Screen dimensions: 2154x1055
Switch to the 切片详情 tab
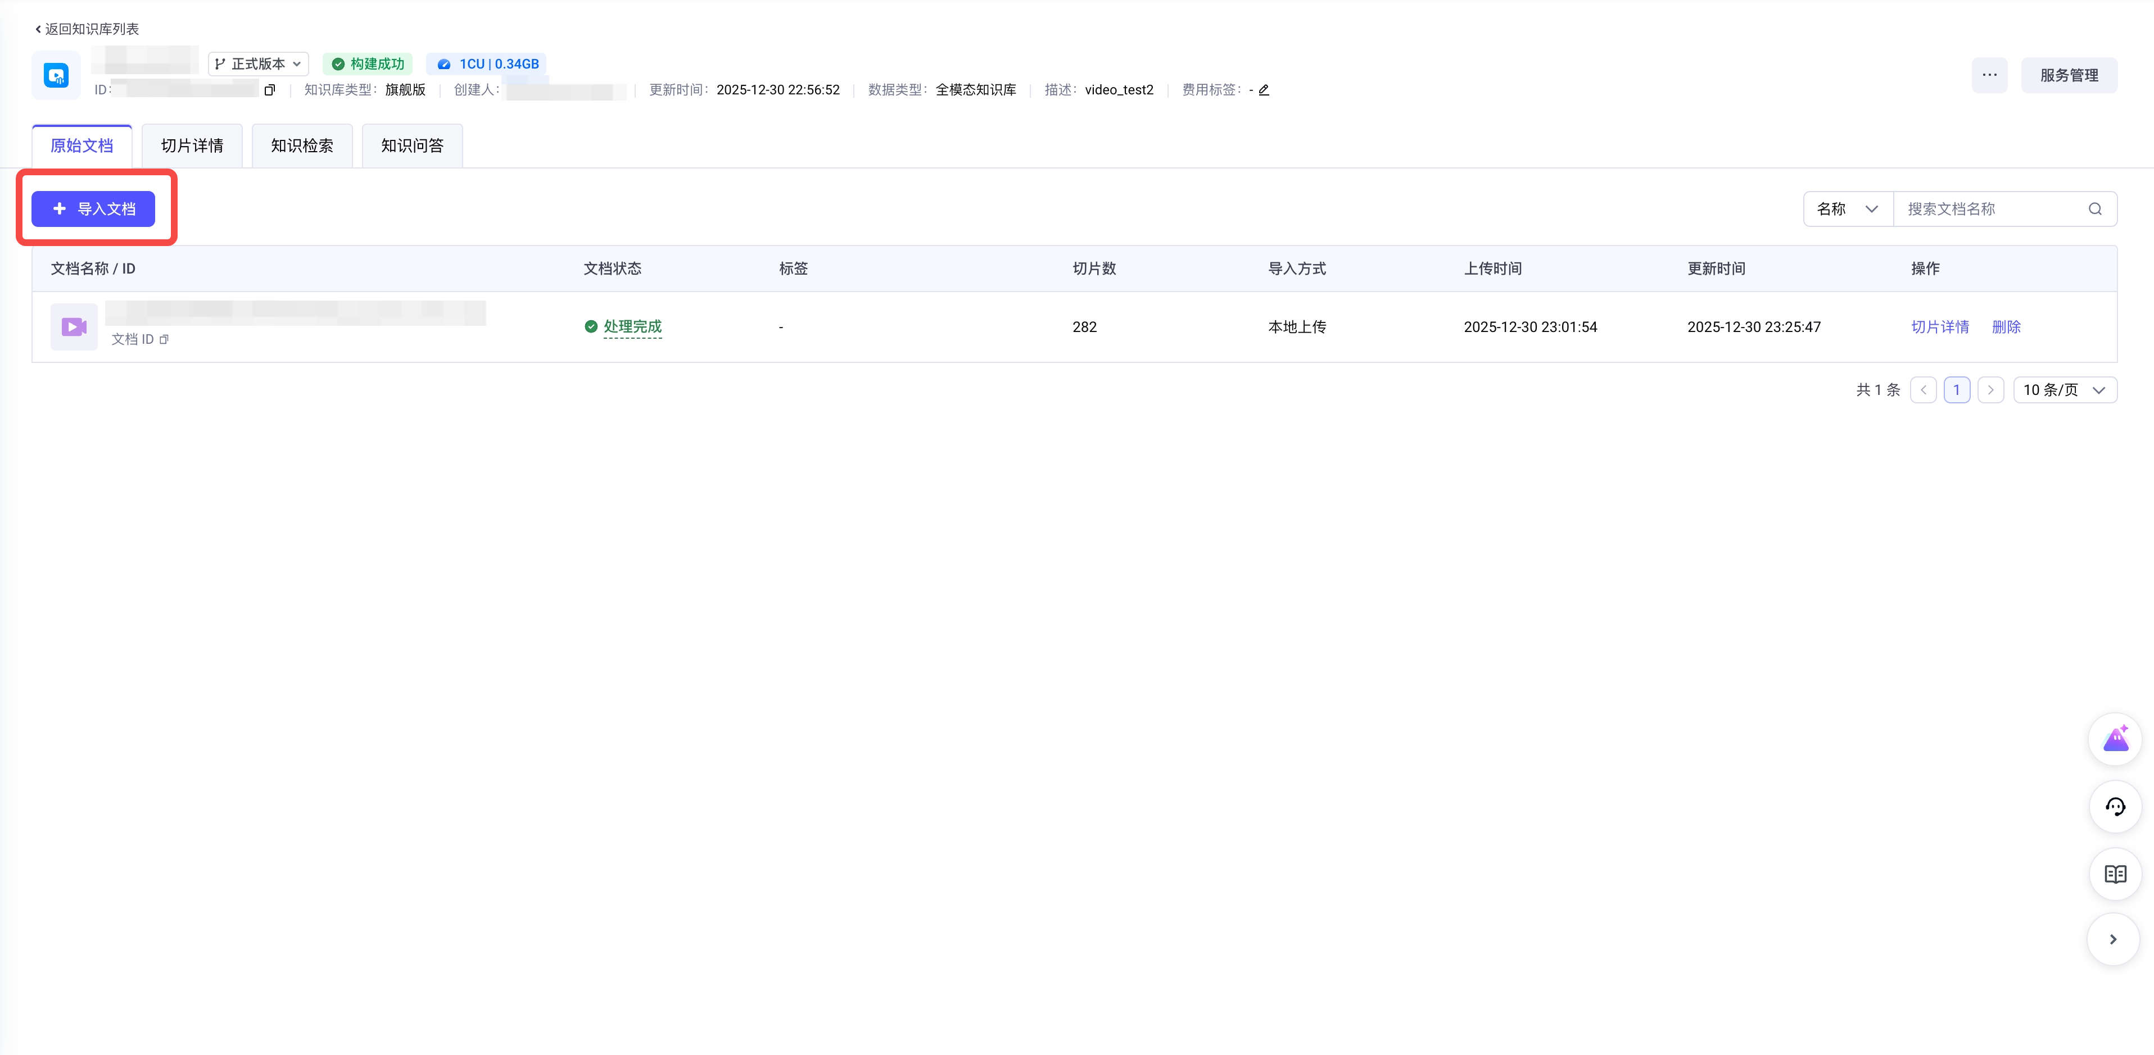click(192, 146)
